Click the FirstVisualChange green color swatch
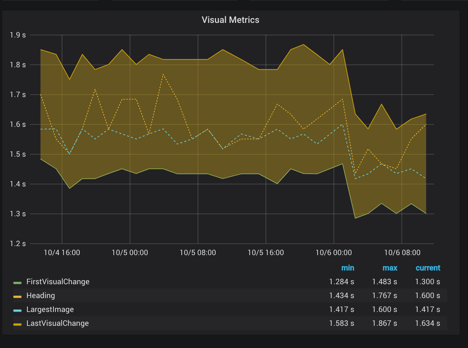 [17, 282]
